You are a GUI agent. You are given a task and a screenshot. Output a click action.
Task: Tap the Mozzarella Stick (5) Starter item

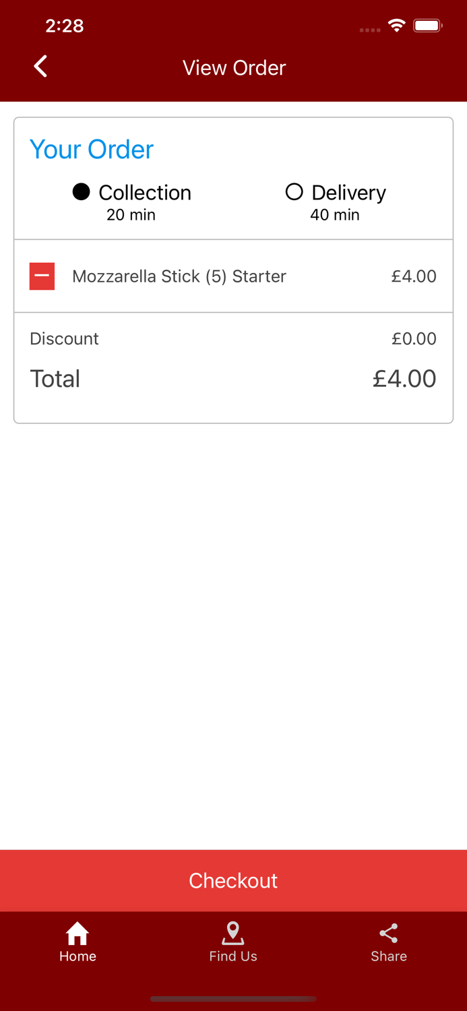coord(179,276)
